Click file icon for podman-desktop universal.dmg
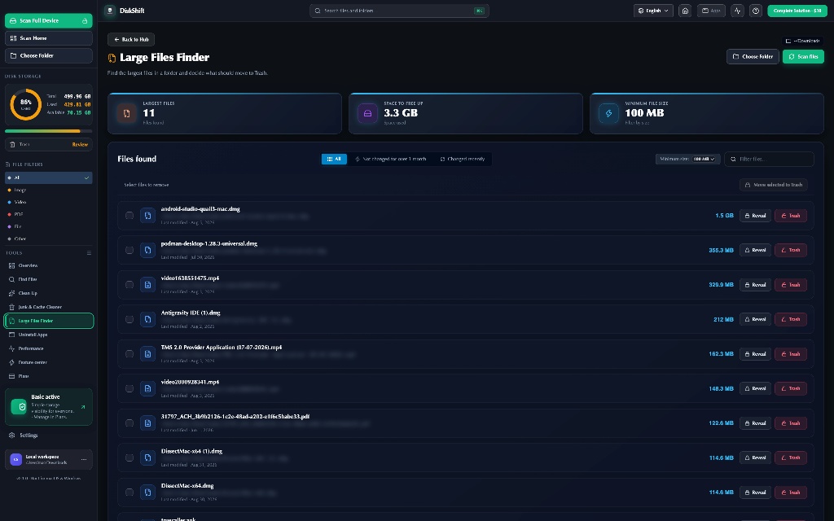Screen dimensions: 834x521 click(148, 250)
